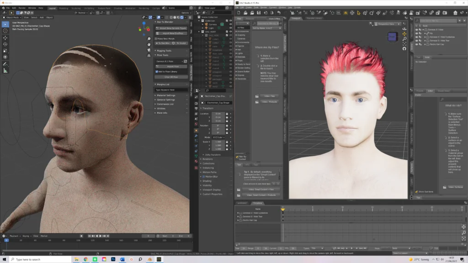Hide the Camera in Blender outliner

click(230, 25)
